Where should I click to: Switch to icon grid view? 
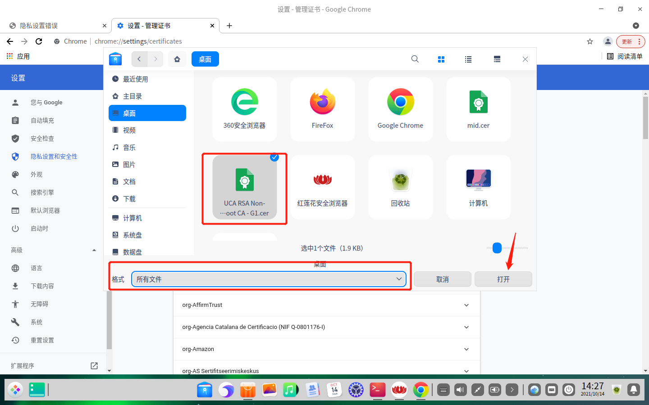coord(441,59)
